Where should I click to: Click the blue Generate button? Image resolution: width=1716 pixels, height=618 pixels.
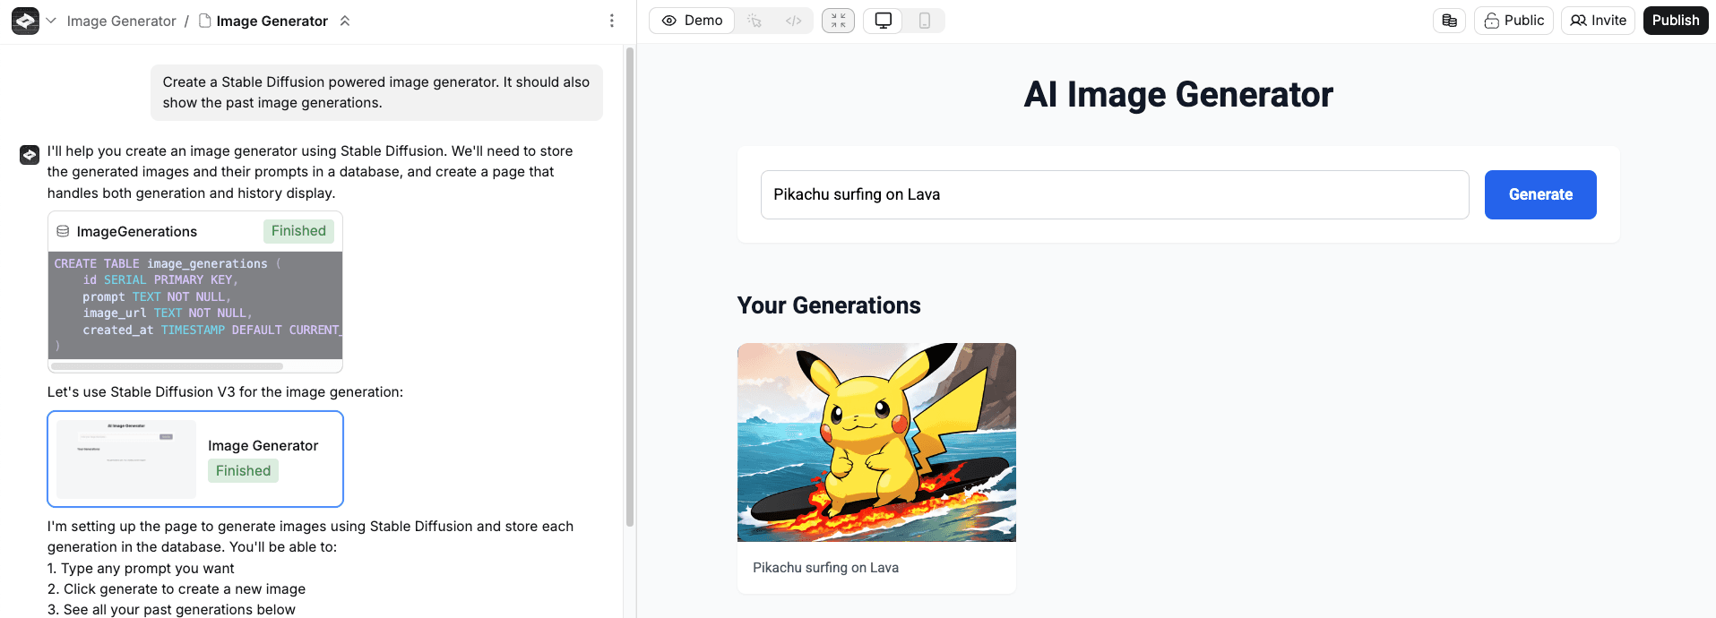tap(1539, 194)
